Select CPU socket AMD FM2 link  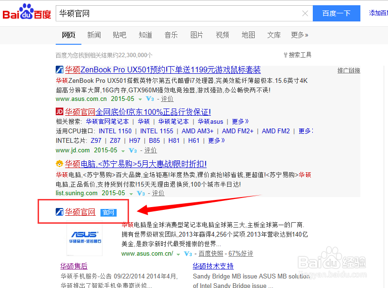pos(276,131)
